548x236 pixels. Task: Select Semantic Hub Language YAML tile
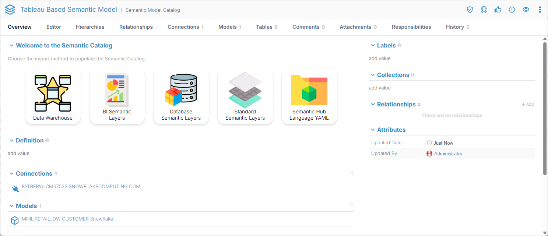pos(309,96)
